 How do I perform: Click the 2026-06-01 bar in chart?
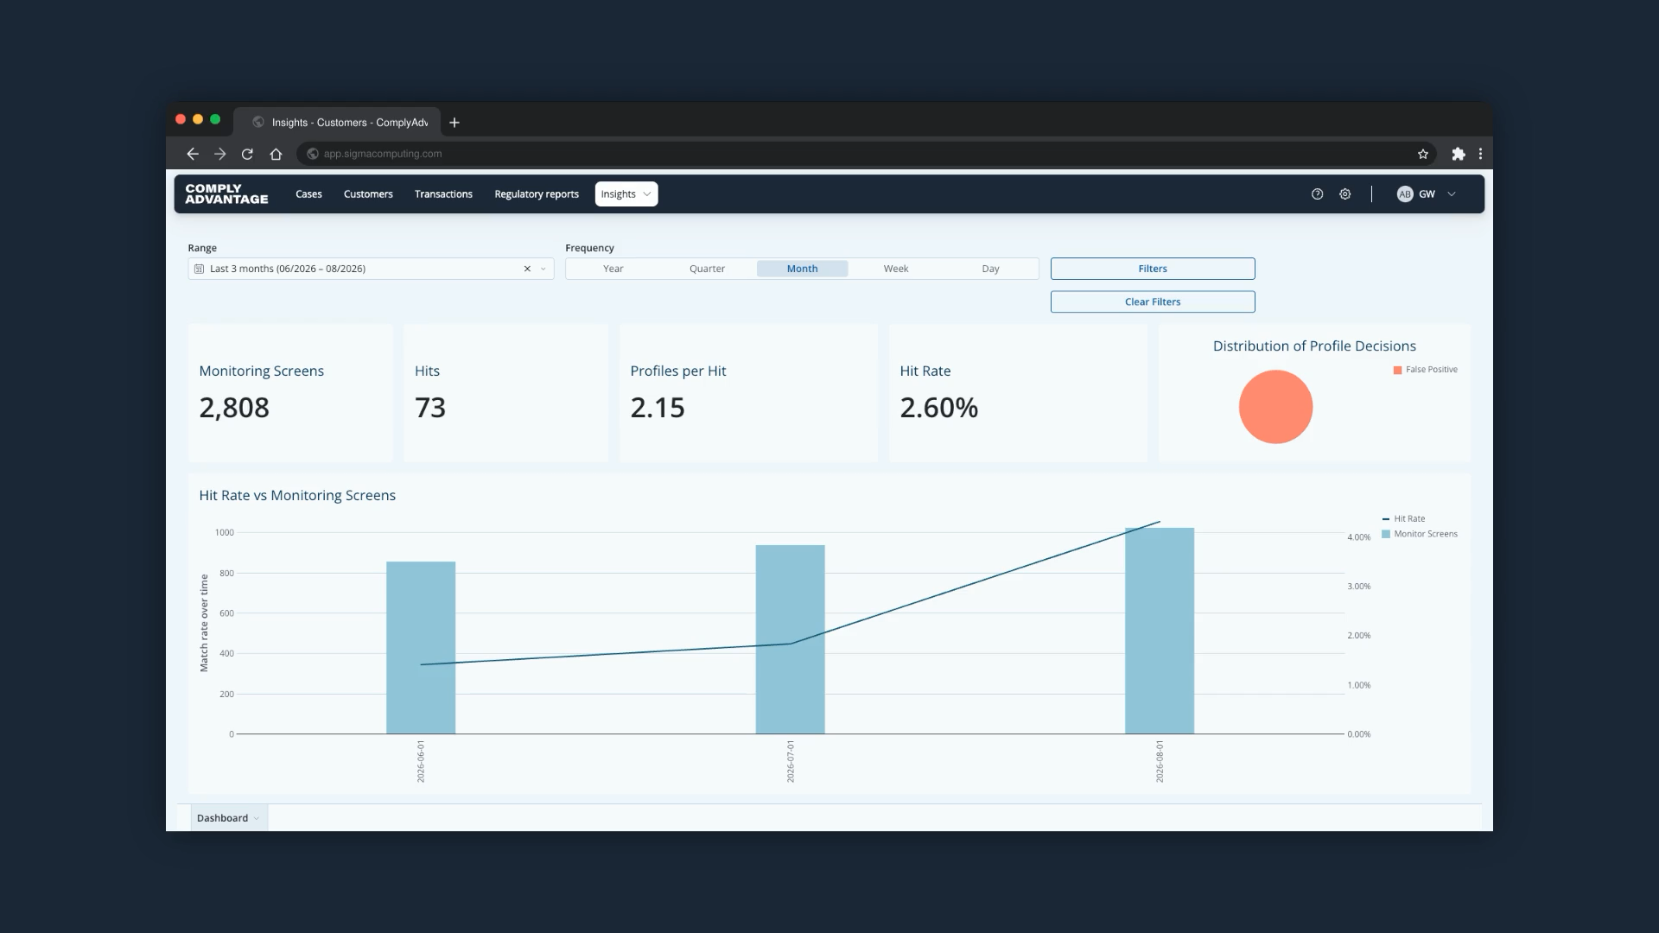point(421,648)
